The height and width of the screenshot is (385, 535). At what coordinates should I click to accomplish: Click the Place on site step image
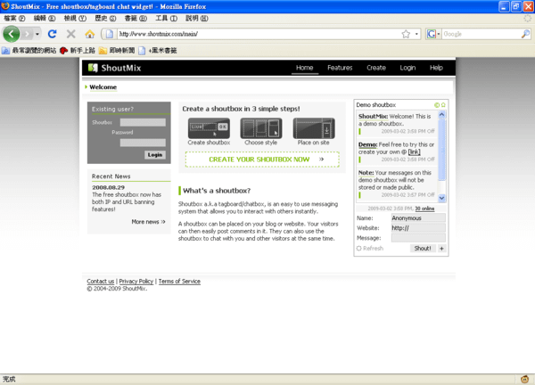click(x=314, y=127)
